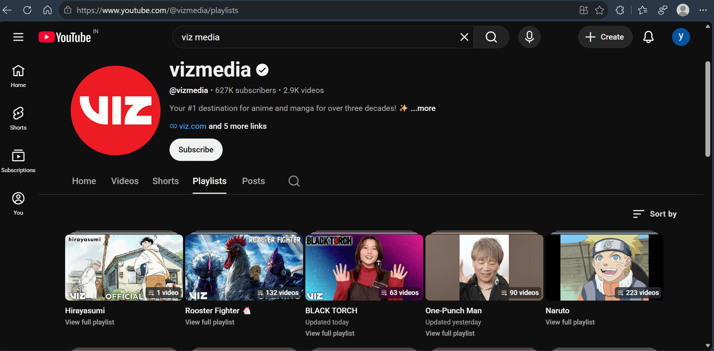
Task: Click the browser address bar URL
Action: (x=158, y=10)
